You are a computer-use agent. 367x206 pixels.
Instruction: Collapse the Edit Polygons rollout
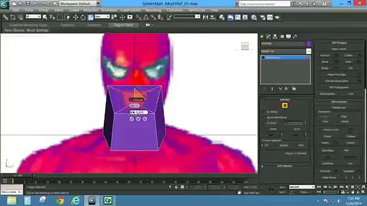[339, 43]
